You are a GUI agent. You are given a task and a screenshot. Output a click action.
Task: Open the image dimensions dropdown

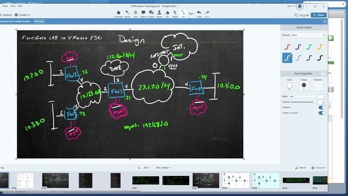click(x=163, y=168)
